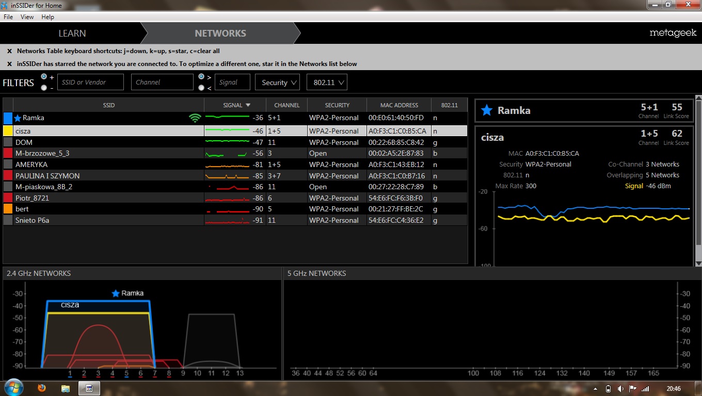Click the gray swatch for DOM row
This screenshot has width=702, height=396.
coord(8,142)
